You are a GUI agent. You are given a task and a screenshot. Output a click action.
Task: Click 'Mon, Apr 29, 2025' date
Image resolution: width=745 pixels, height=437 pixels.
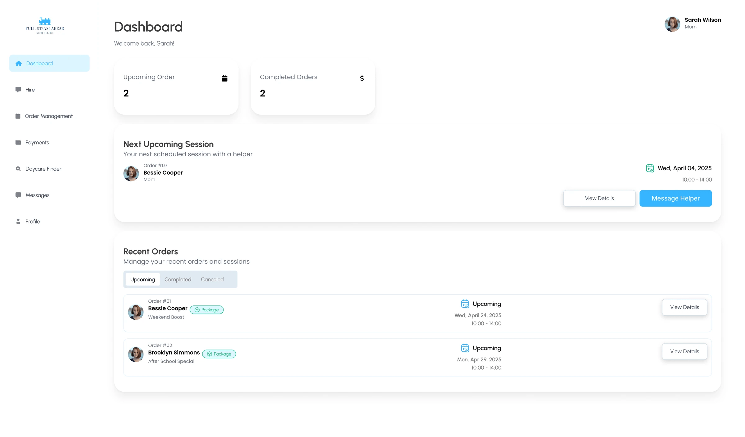coord(479,359)
